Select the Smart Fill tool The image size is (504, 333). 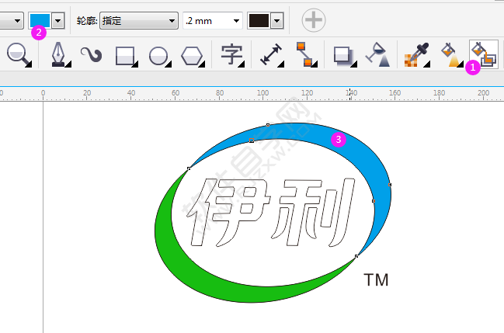pos(484,54)
